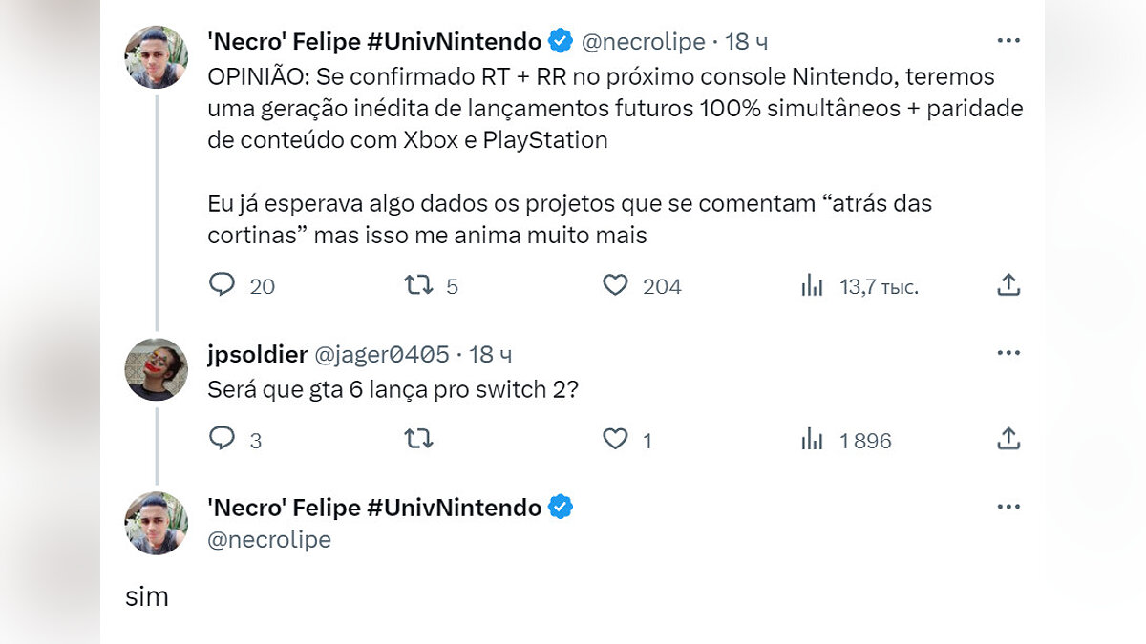Share jpsoldier's tweet
This screenshot has height=644, width=1146.
[x=1008, y=439]
